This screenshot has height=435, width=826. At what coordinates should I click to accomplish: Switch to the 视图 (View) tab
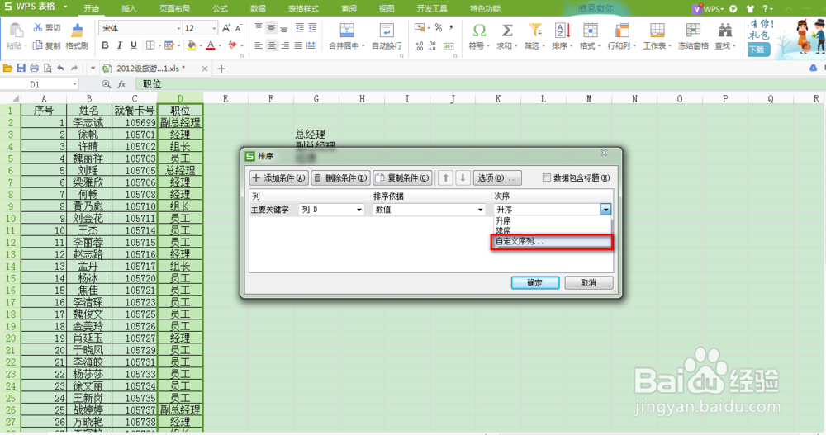pyautogui.click(x=387, y=8)
